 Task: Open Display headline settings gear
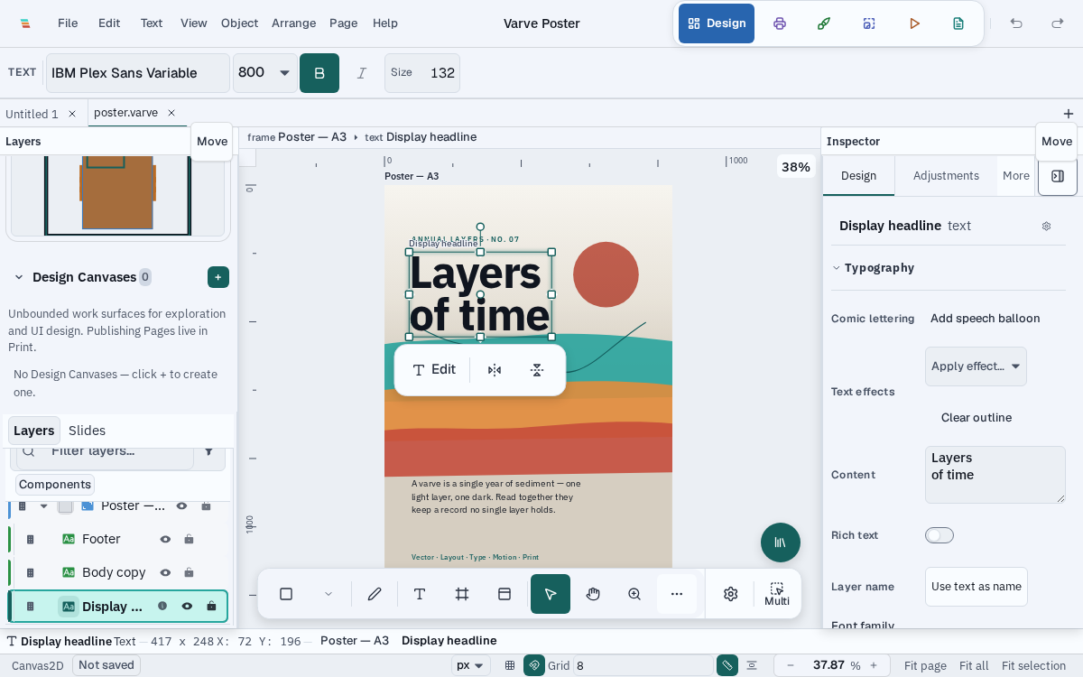(1046, 227)
